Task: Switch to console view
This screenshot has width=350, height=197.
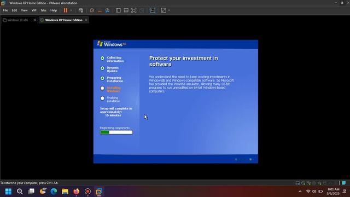Action: [x=153, y=10]
